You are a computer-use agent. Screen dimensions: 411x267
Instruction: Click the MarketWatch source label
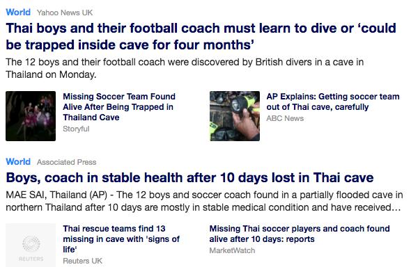232,250
